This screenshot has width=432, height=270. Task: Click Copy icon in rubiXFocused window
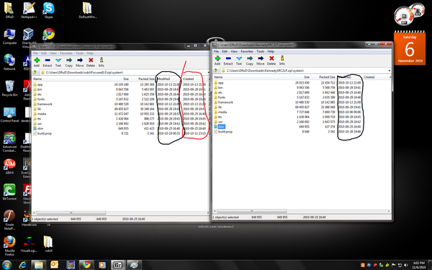69,60
